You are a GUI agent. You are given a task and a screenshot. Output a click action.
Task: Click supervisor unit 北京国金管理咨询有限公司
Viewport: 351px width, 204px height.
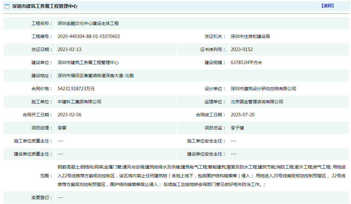(257, 102)
